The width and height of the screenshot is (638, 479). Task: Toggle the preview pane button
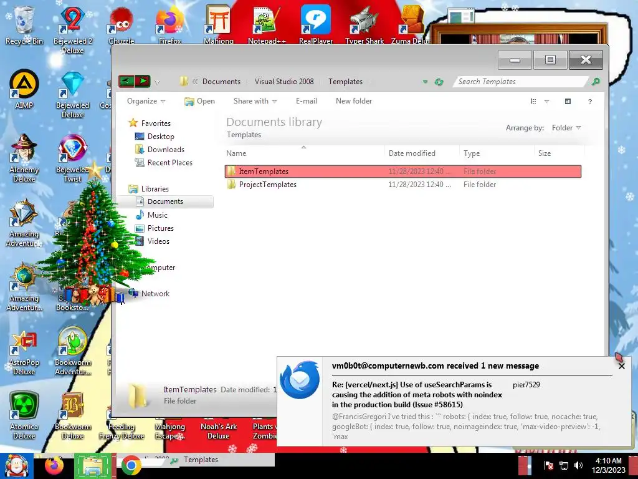[x=568, y=102]
